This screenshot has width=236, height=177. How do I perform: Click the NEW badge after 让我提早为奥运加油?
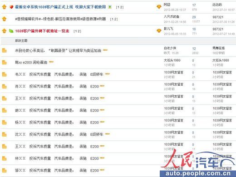tap(105, 50)
